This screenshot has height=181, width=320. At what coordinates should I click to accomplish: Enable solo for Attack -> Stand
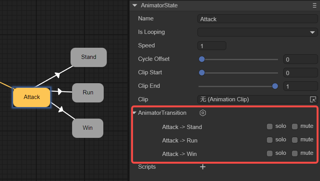click(270, 127)
